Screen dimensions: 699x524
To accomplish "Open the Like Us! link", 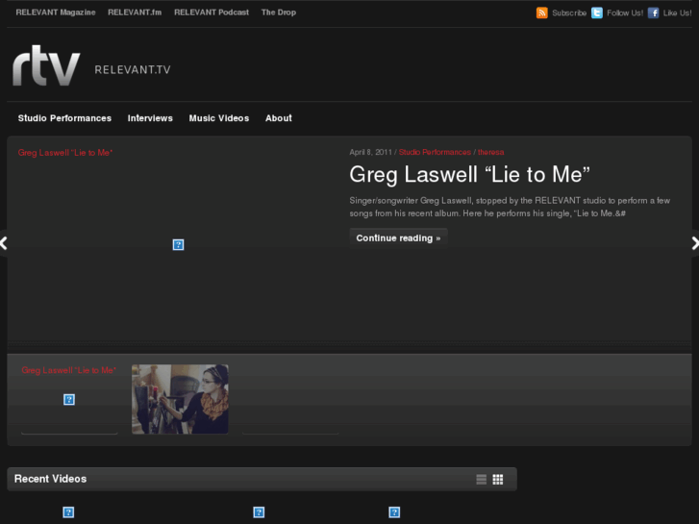I will (x=677, y=12).
